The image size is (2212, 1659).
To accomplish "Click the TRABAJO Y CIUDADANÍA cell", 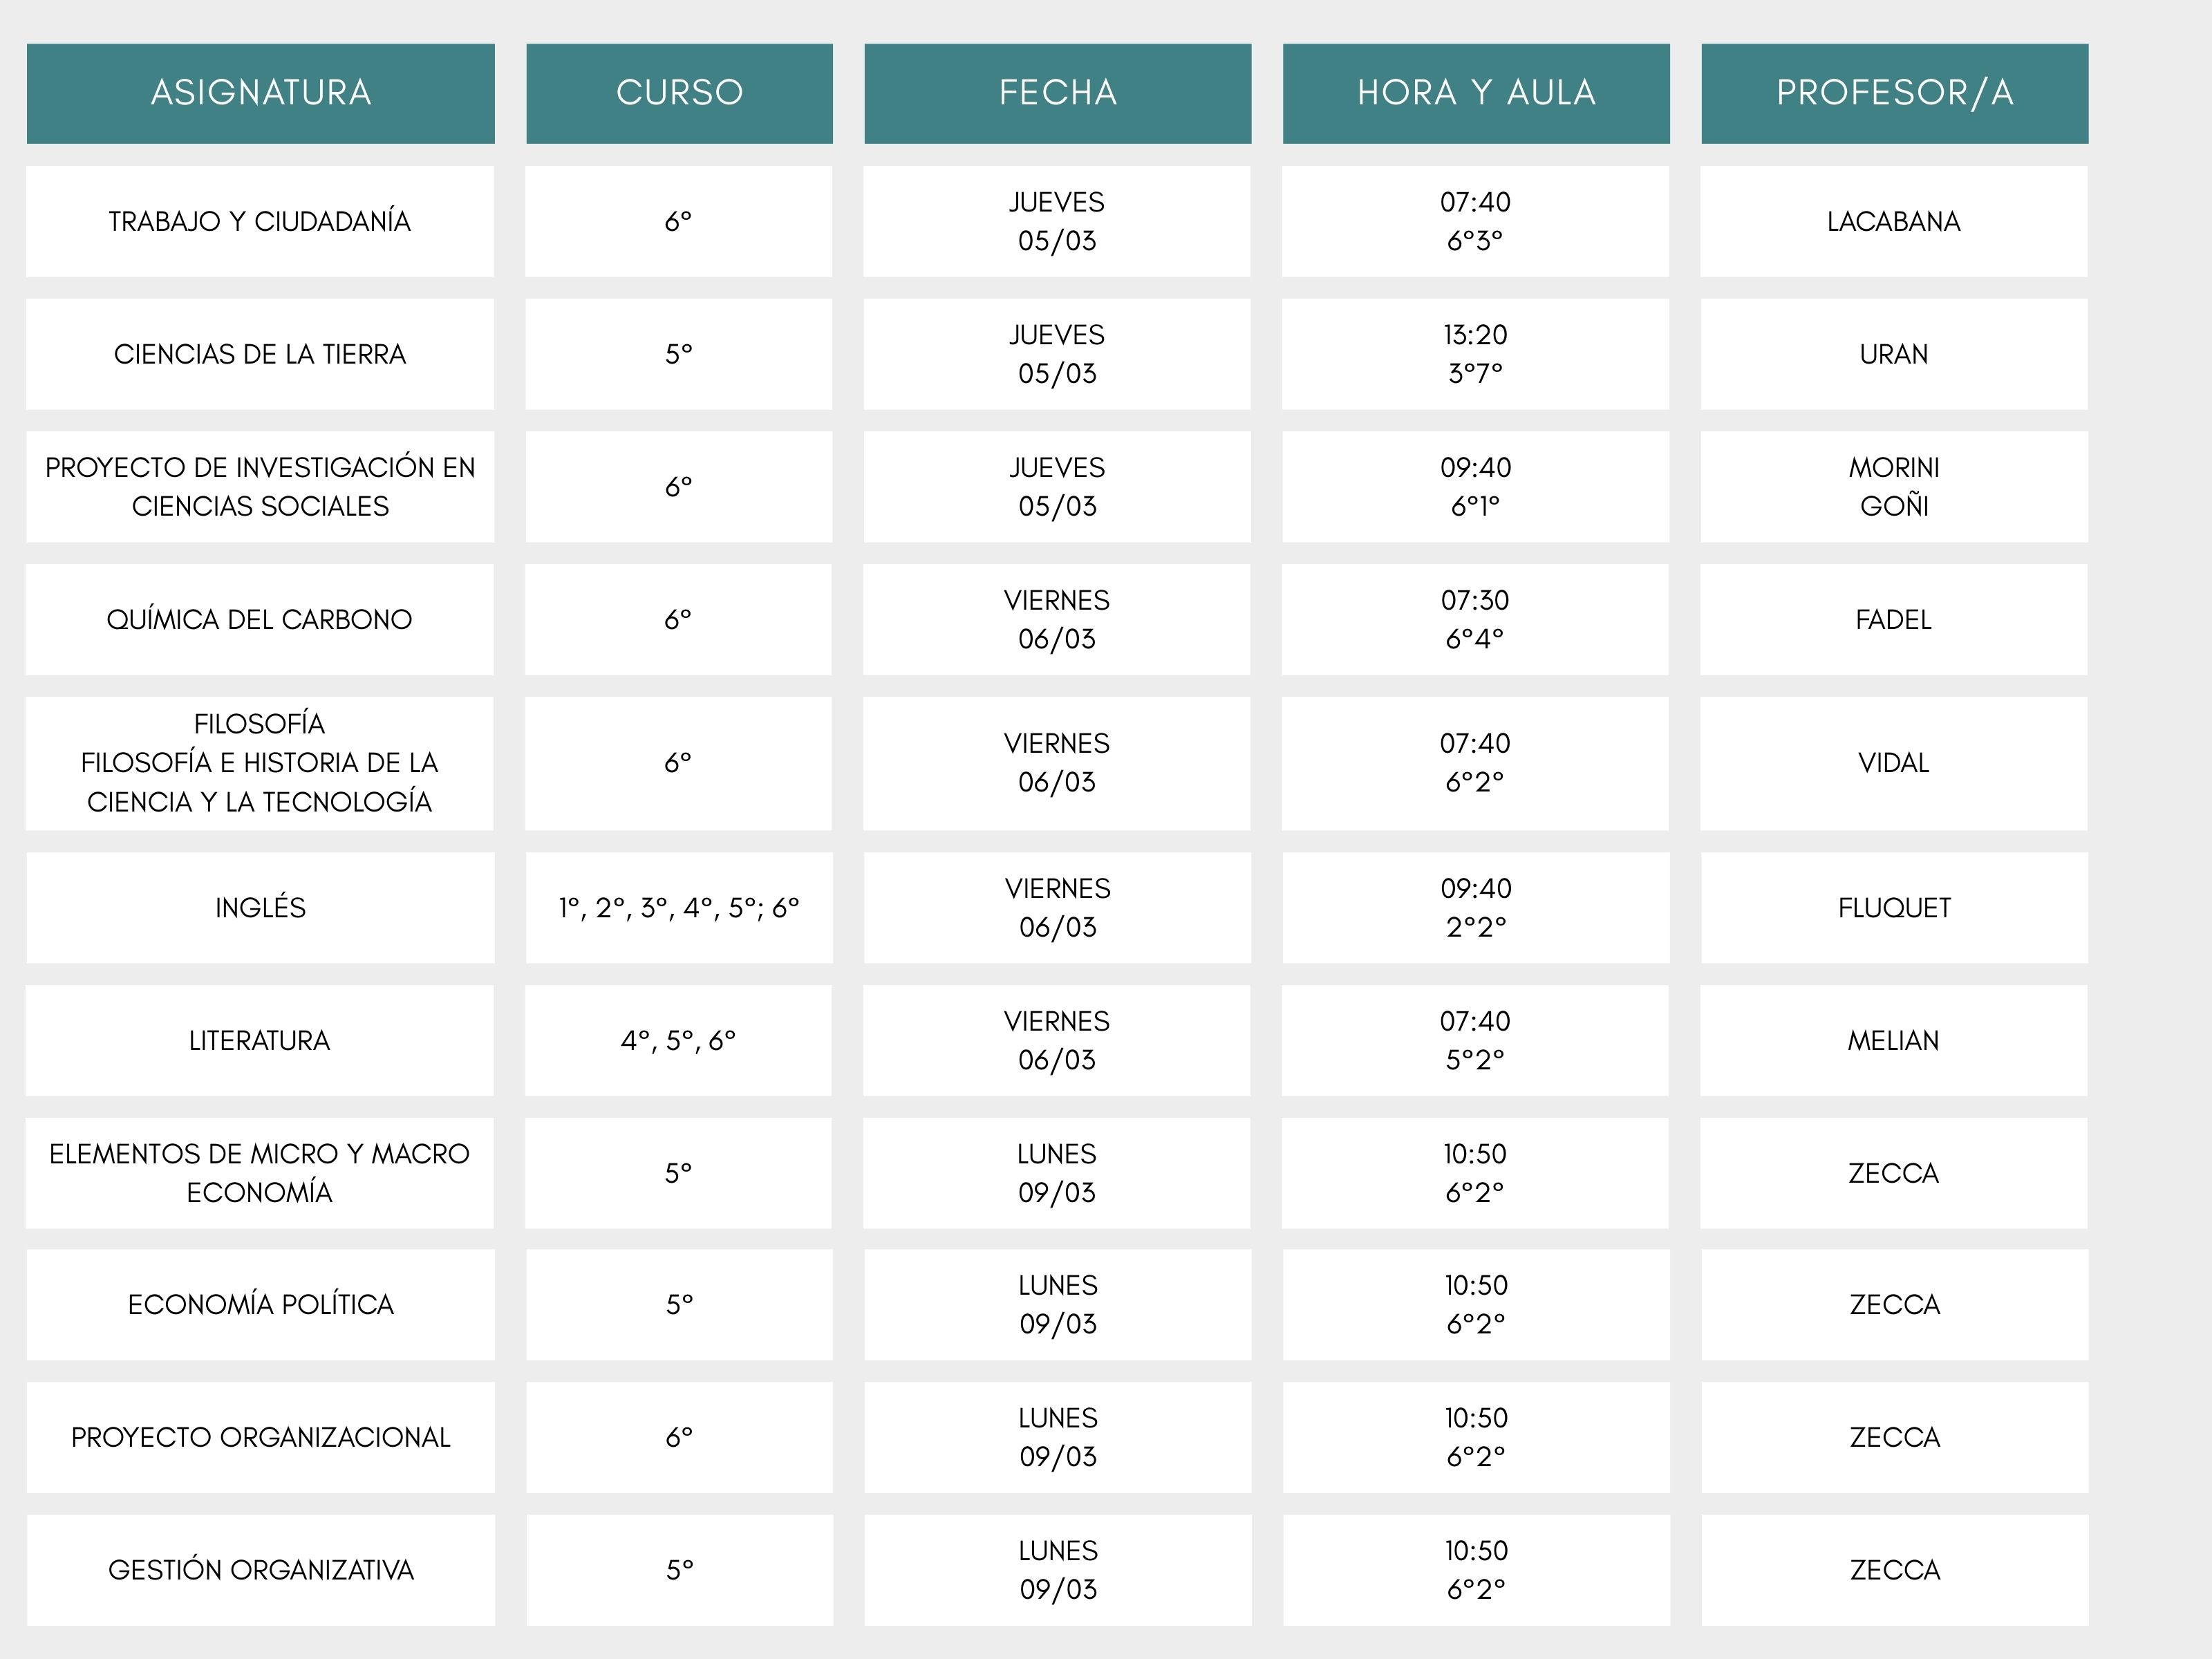I will (260, 221).
